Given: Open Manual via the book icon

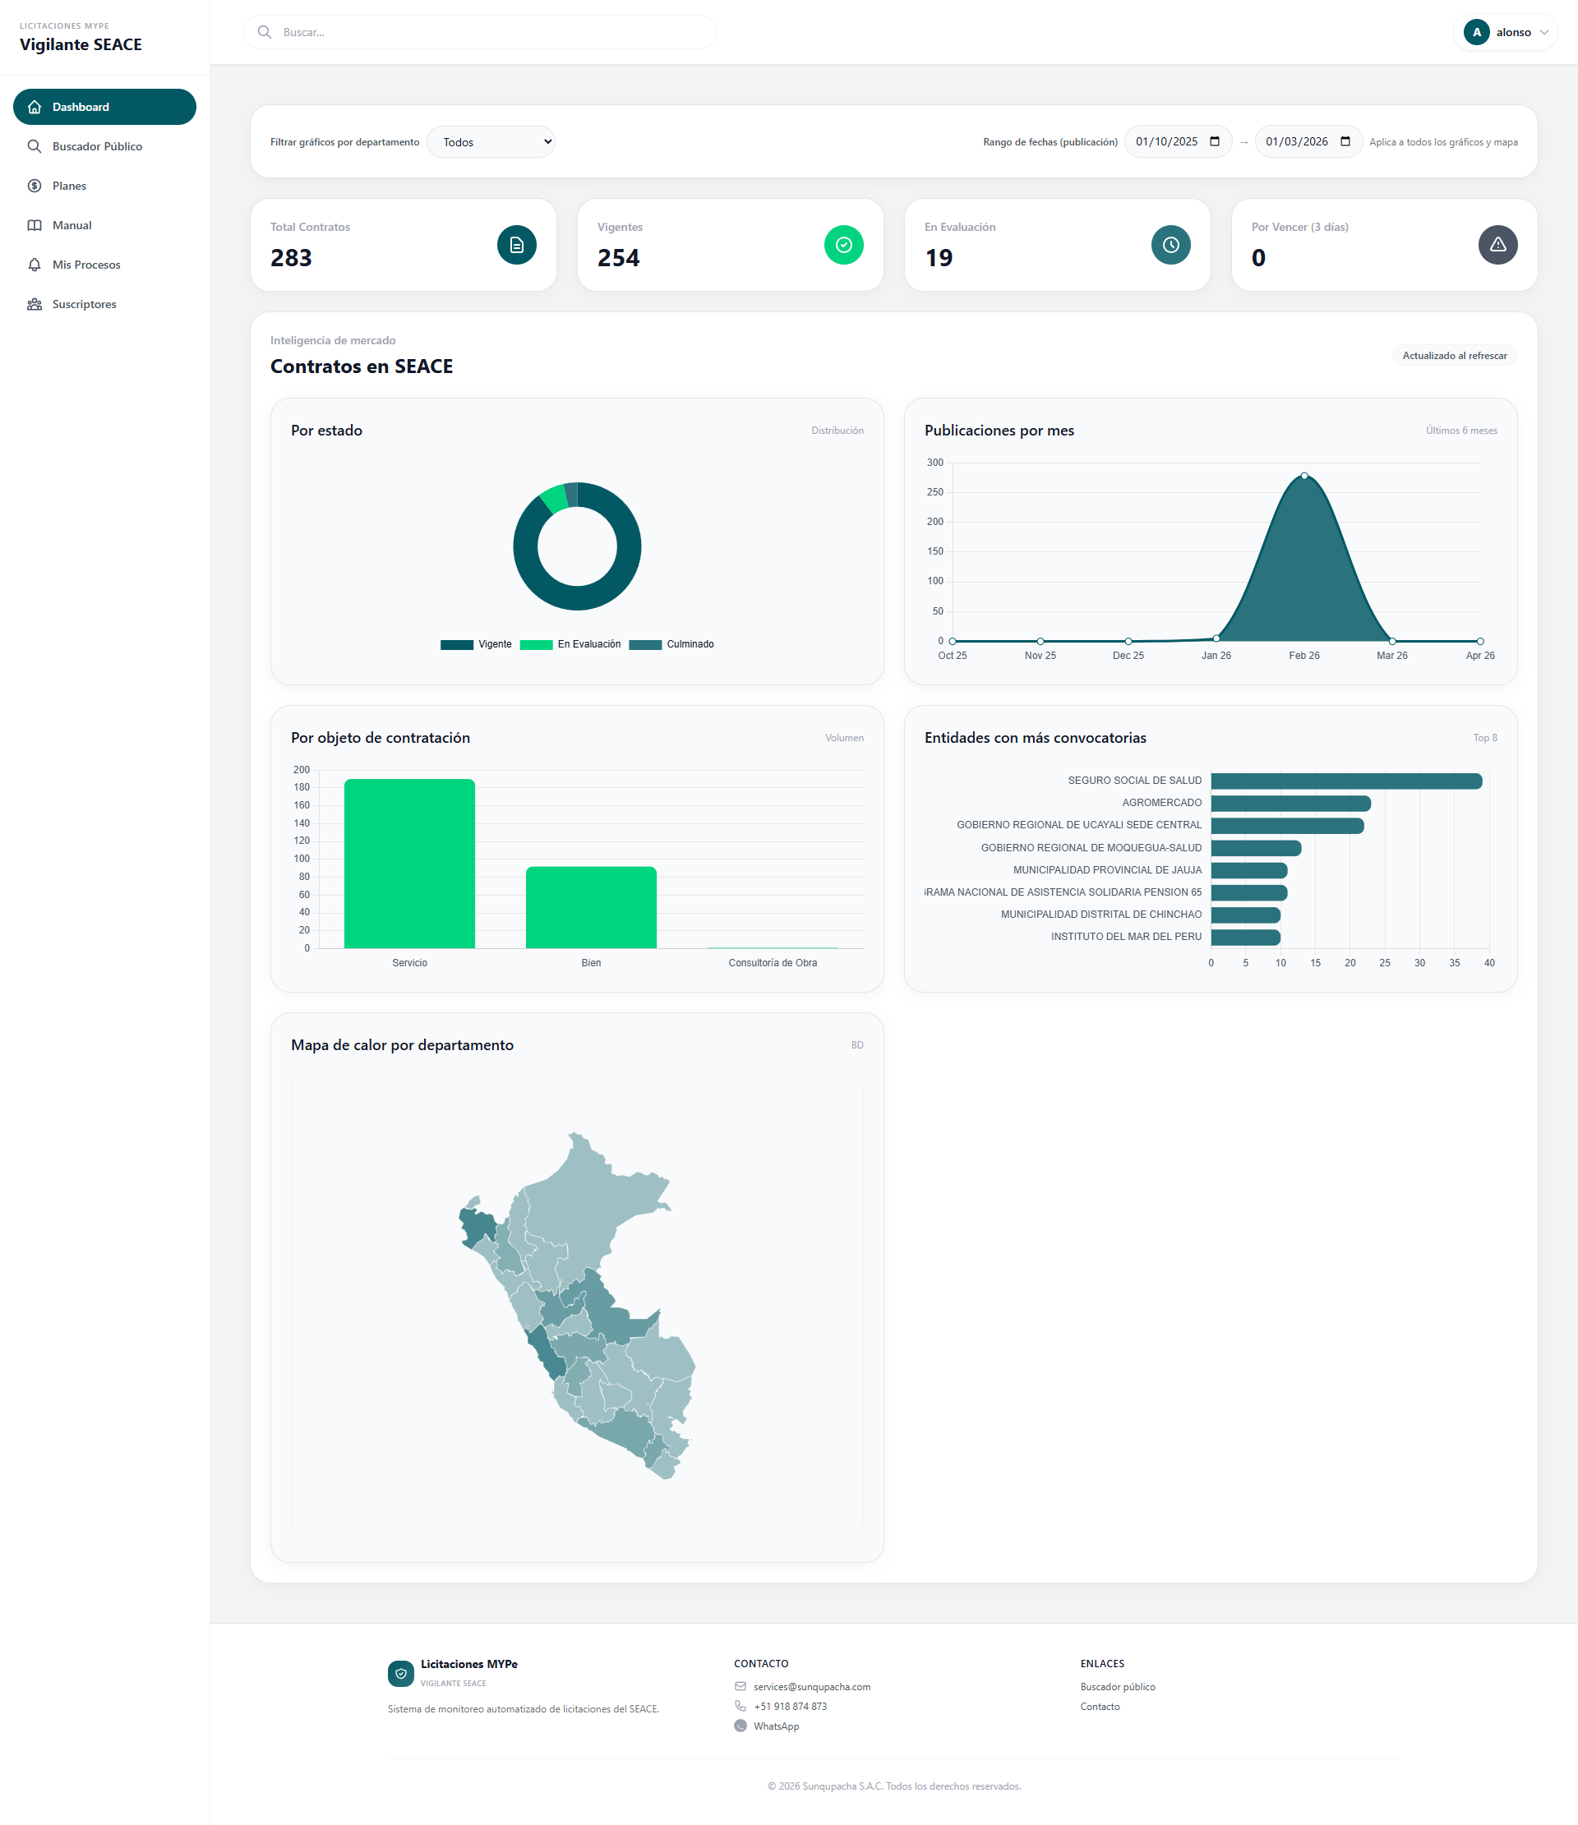Looking at the screenshot, I should [x=34, y=224].
